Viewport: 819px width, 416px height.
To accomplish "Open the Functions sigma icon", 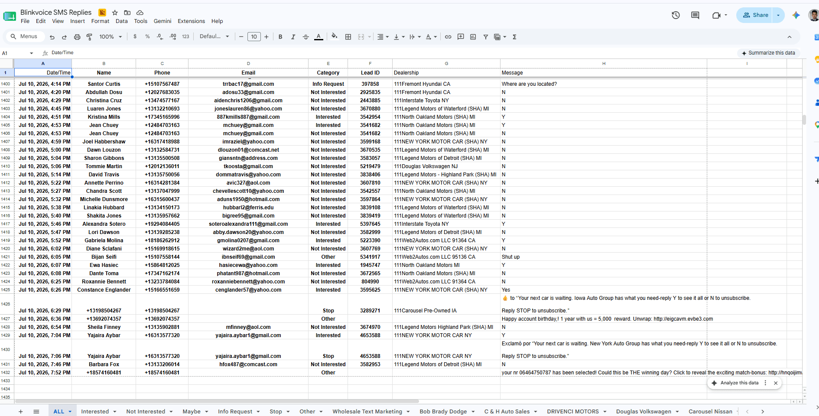I will click(x=514, y=37).
